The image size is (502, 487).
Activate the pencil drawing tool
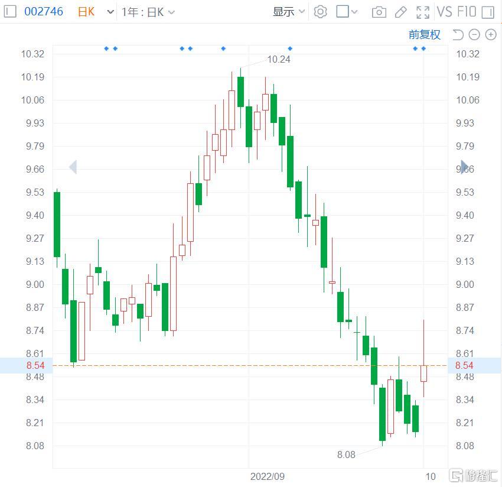pos(400,12)
